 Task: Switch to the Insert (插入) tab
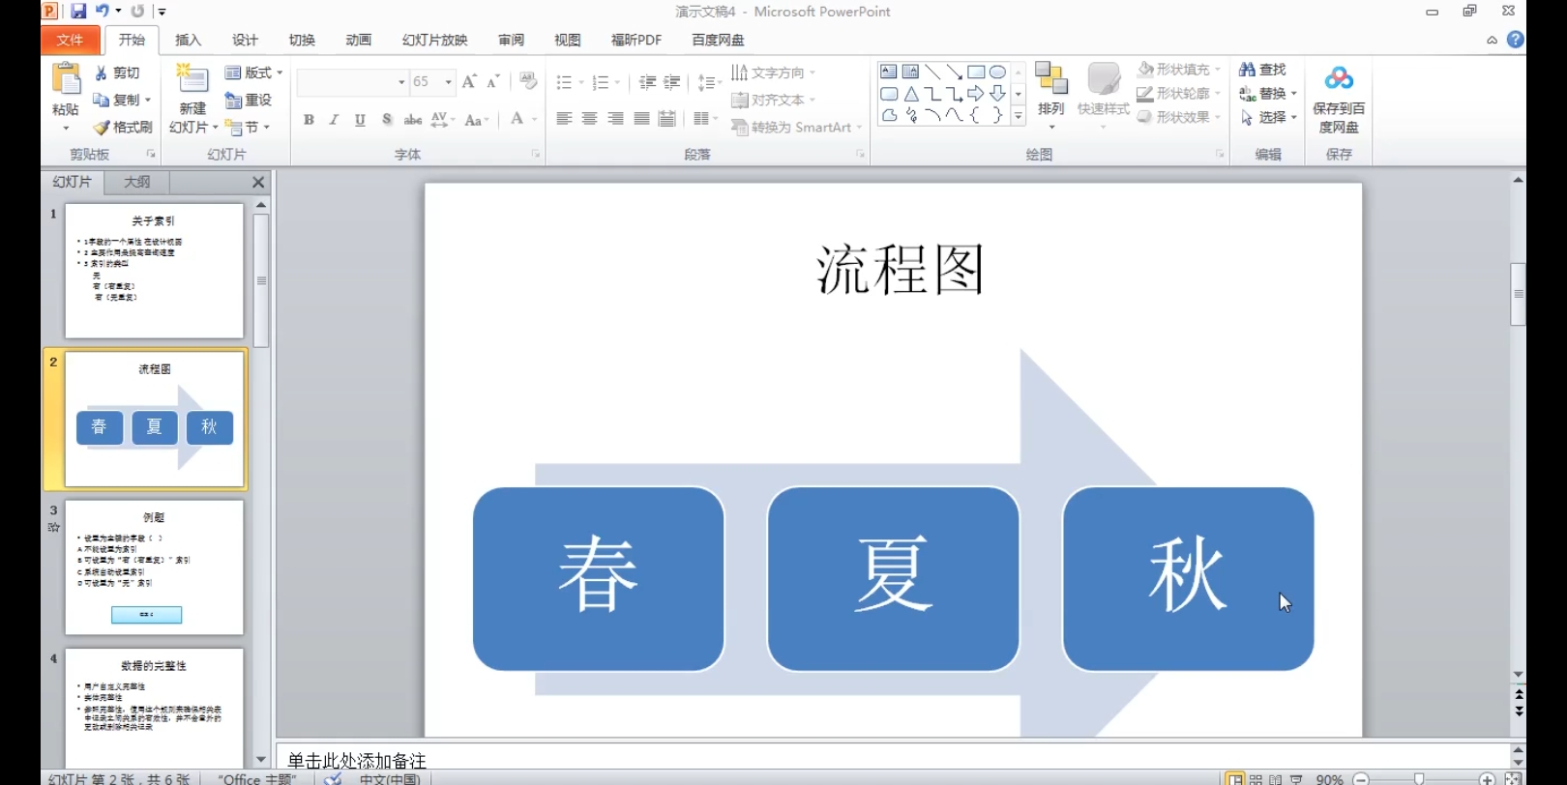pos(188,40)
